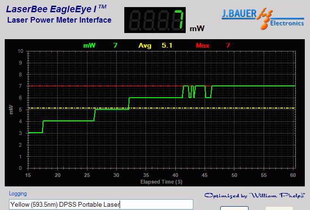Click the x-axis tick label '40'

[x=175, y=175]
